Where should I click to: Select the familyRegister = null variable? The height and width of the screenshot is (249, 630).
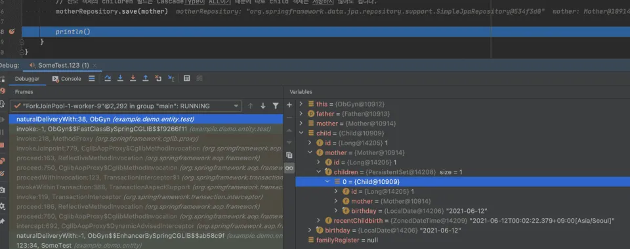pyautogui.click(x=463, y=240)
